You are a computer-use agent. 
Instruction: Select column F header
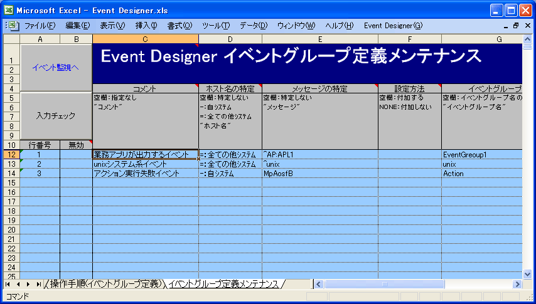click(x=410, y=39)
